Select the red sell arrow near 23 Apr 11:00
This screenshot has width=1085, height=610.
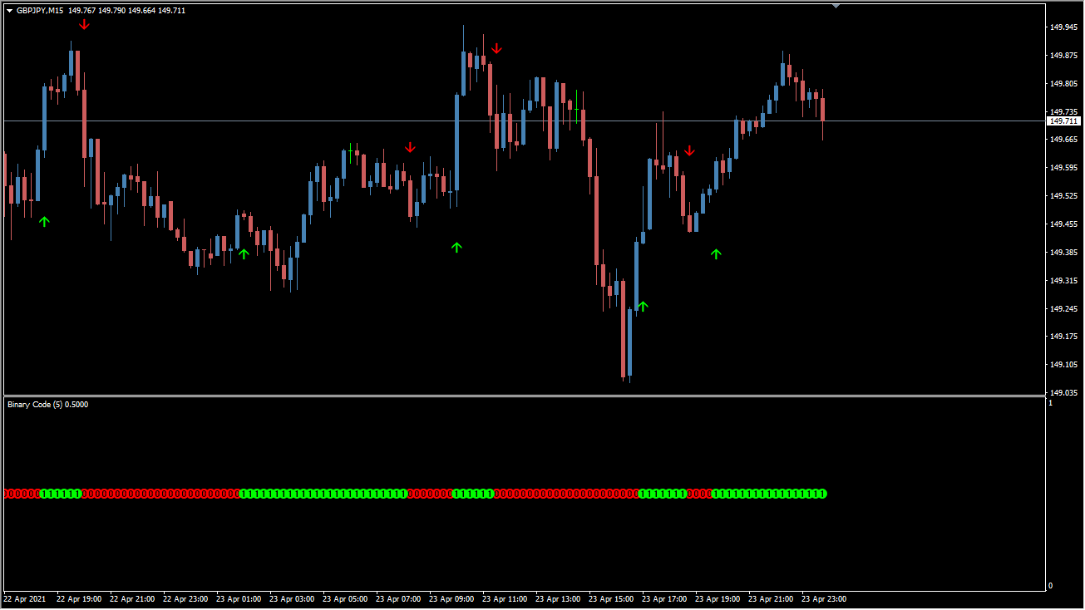(496, 48)
